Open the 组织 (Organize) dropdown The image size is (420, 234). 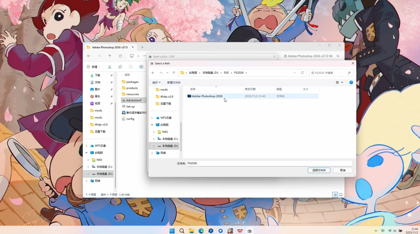click(x=156, y=82)
